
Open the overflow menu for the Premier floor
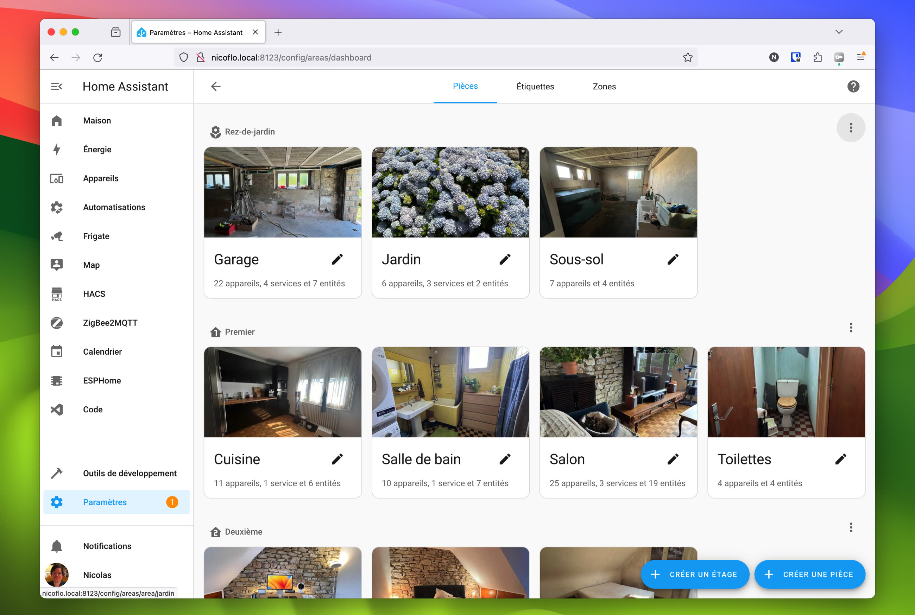point(851,327)
